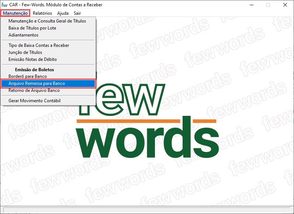Select Manutenção e Consulta Geral de Títulos
Image resolution: width=294 pixels, height=214 pixels.
click(x=48, y=21)
